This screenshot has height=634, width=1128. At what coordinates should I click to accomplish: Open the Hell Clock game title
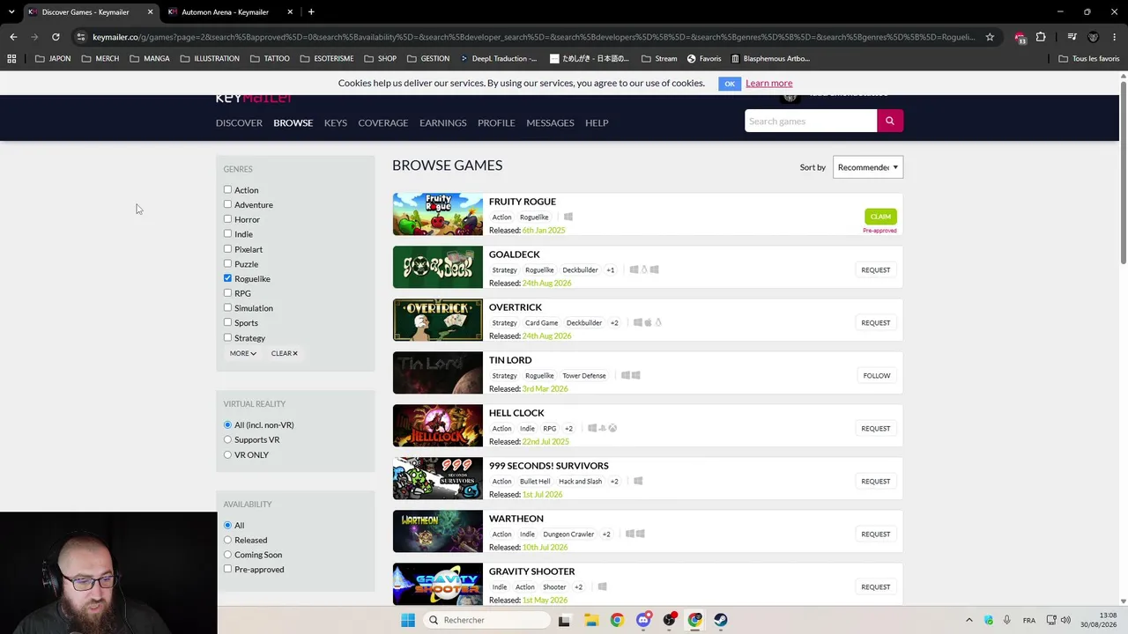(x=516, y=413)
